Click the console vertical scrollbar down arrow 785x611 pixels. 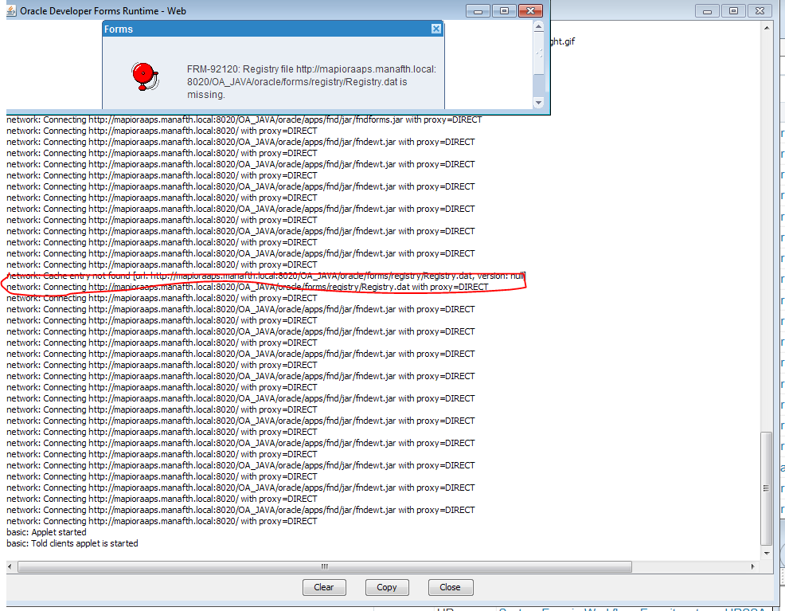[766, 553]
